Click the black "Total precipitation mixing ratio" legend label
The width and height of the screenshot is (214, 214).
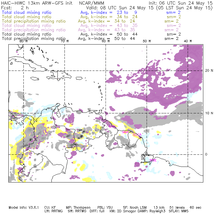[x=34, y=39]
